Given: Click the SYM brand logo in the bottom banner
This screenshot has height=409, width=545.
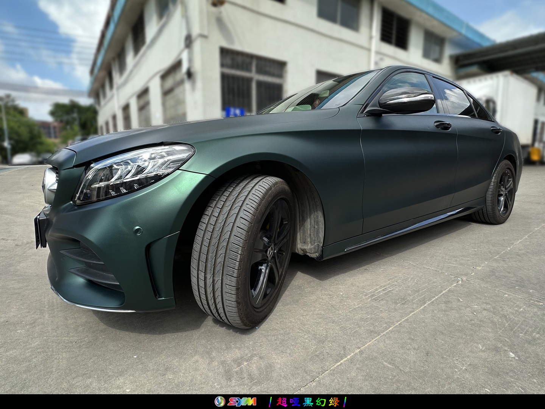Looking at the screenshot, I should (x=235, y=401).
